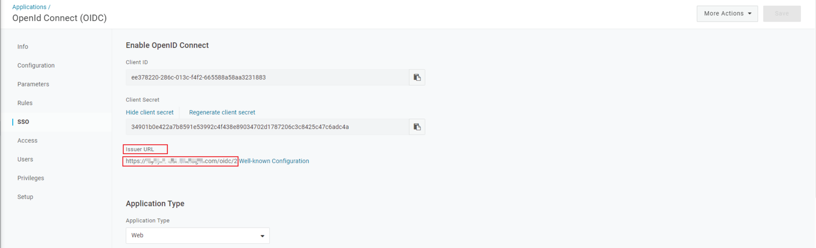Image resolution: width=816 pixels, height=248 pixels.
Task: Select the Parameters sidebar item
Action: click(x=33, y=84)
